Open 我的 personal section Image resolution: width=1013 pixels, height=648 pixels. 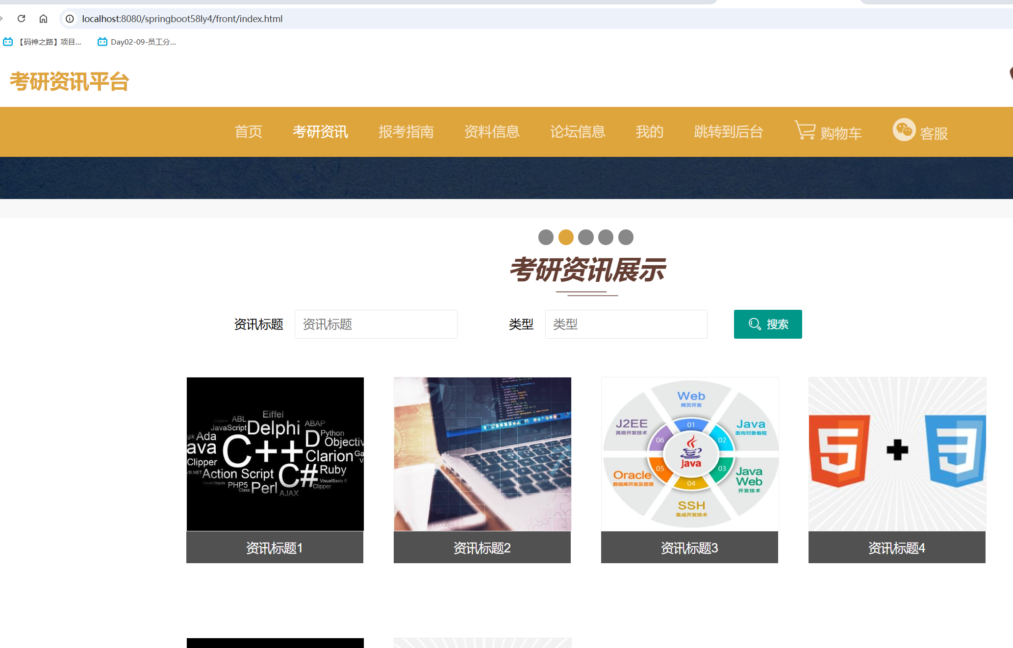(649, 132)
